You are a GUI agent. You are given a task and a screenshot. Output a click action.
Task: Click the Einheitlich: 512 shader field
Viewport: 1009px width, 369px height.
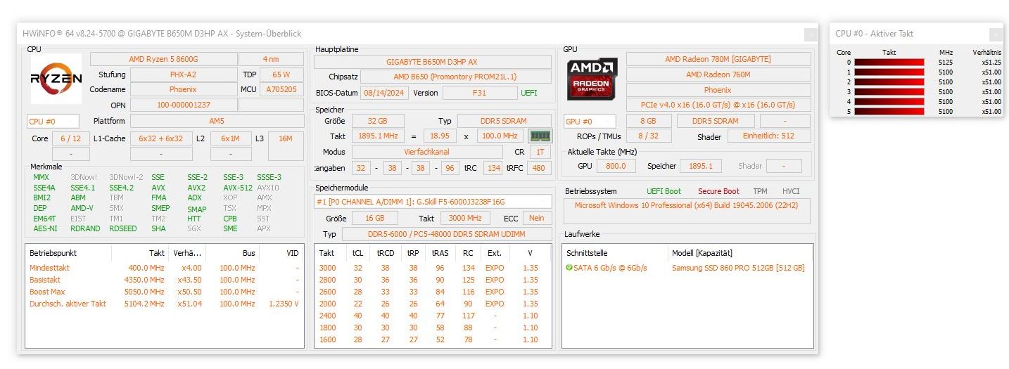pyautogui.click(x=768, y=136)
